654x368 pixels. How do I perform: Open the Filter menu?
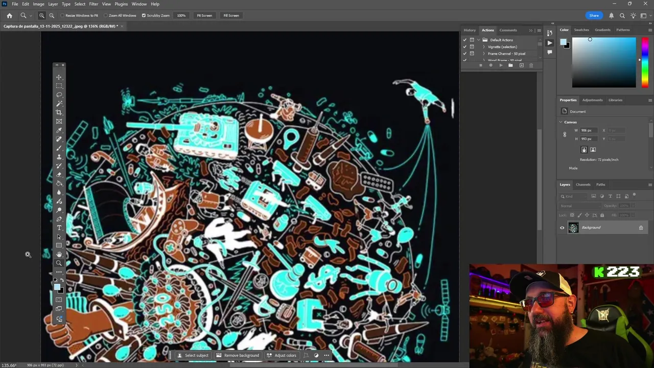[x=94, y=4]
